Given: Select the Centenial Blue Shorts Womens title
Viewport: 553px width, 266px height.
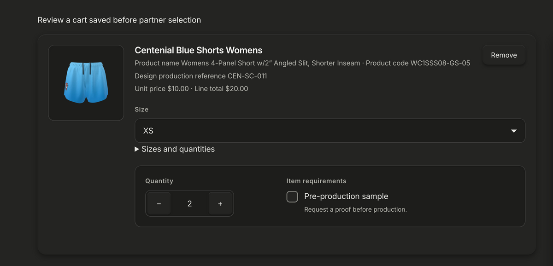Looking at the screenshot, I should pos(199,50).
